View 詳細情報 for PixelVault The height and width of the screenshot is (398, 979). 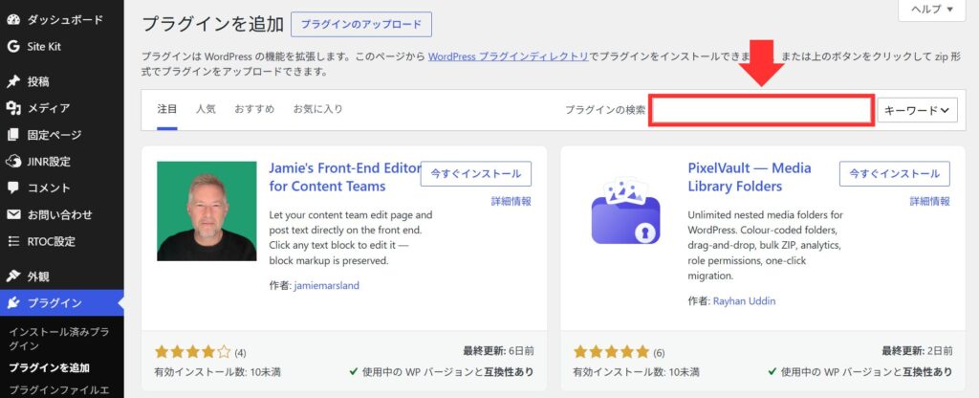coord(929,201)
